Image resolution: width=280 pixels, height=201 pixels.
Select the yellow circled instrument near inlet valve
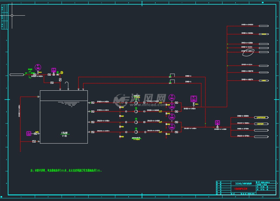pos(62,73)
